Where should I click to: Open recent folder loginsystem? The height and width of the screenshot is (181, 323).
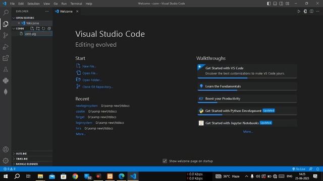84,123
